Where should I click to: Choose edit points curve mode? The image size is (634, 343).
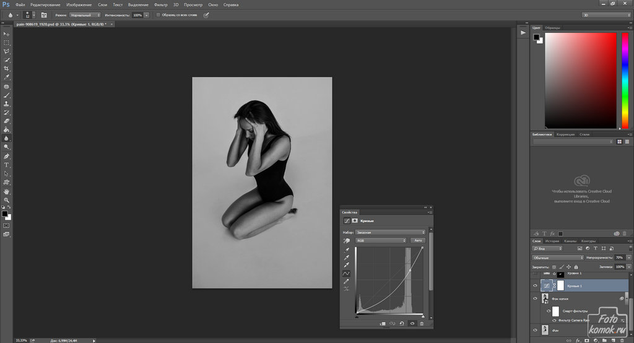click(347, 274)
